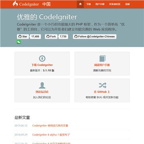144x144 pixels.
Task: Open the 开发者社区 navigation menu item
Action: pyautogui.click(x=115, y=4)
